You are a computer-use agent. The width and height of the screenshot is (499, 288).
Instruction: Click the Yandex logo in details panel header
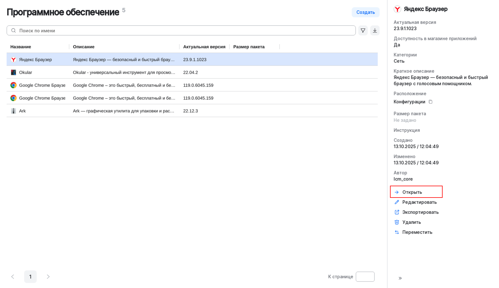pyautogui.click(x=397, y=9)
